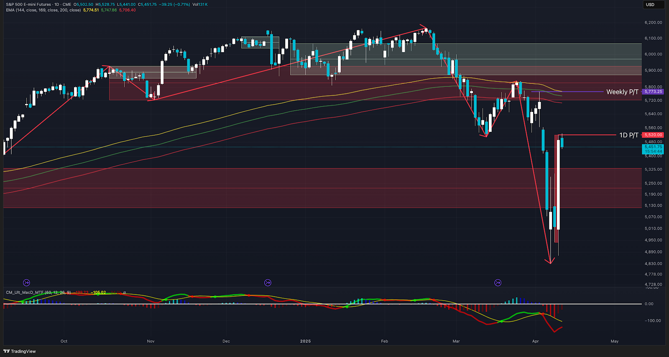Click the purple 5,773.25 price label
669x357 pixels.
653,91
